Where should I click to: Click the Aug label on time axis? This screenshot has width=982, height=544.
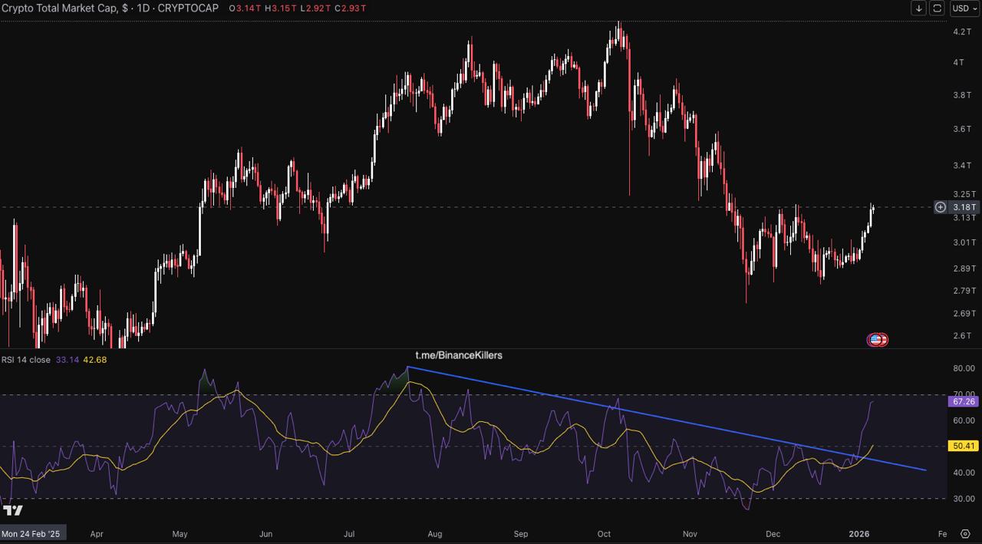point(434,534)
